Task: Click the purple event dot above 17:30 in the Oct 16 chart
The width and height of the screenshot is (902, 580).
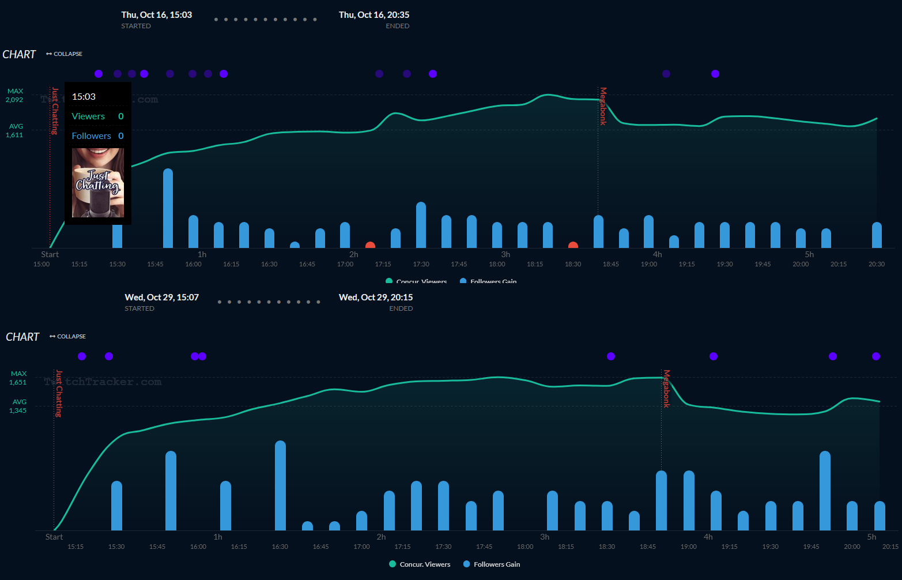Action: tap(433, 74)
